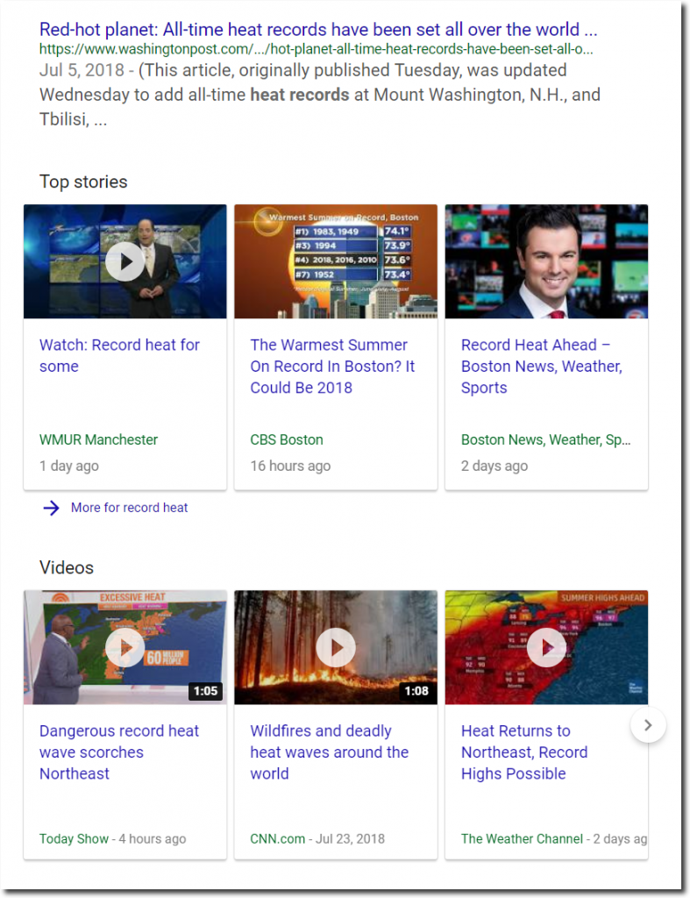Open 'Record Heat Ahead – Boston News' story
The height and width of the screenshot is (898, 690).
tap(541, 366)
